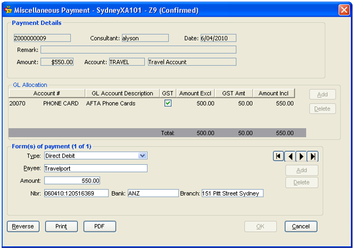Close the Miscellaneous Payment window
353x249 pixels.
click(x=344, y=10)
